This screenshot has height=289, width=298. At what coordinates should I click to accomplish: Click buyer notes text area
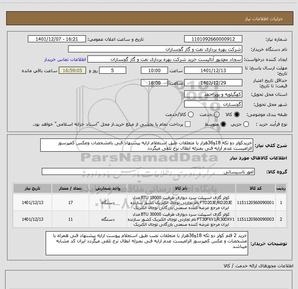(147, 243)
